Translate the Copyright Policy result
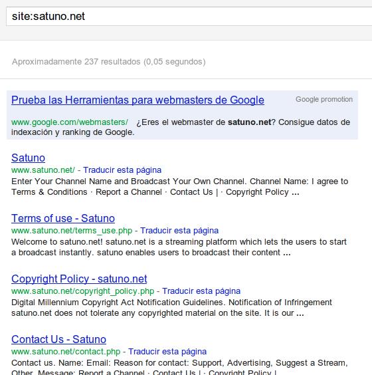Image resolution: width=372 pixels, height=375 pixels. [x=201, y=291]
